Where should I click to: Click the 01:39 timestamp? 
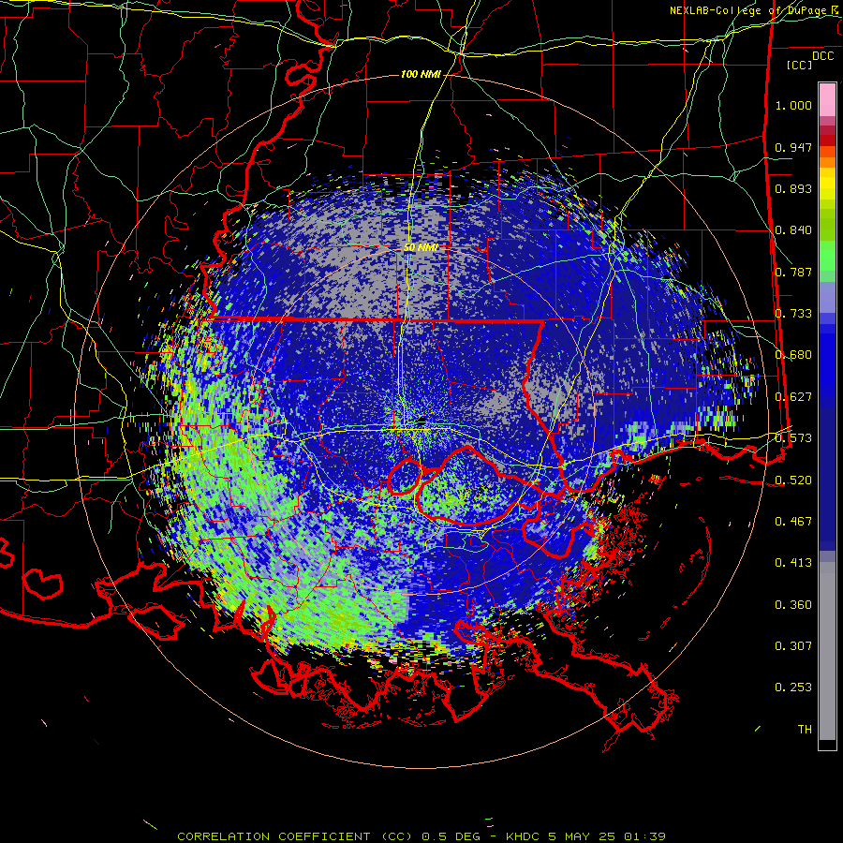644,836
